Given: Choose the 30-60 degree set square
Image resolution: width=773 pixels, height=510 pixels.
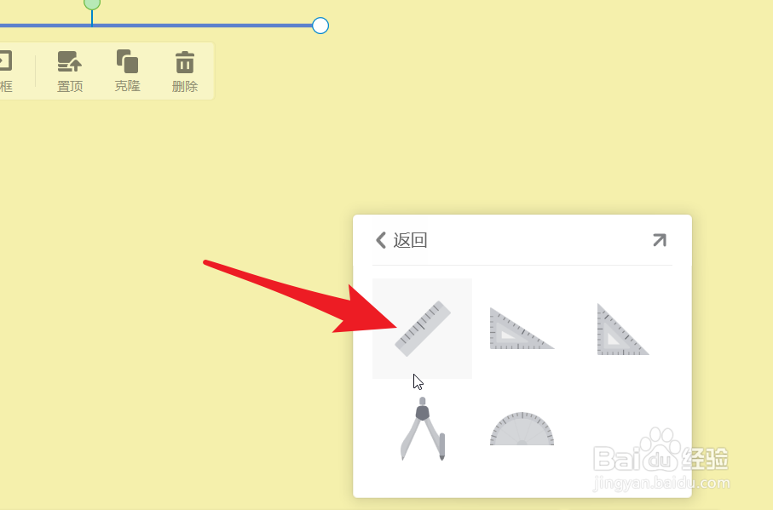Looking at the screenshot, I should [x=522, y=329].
